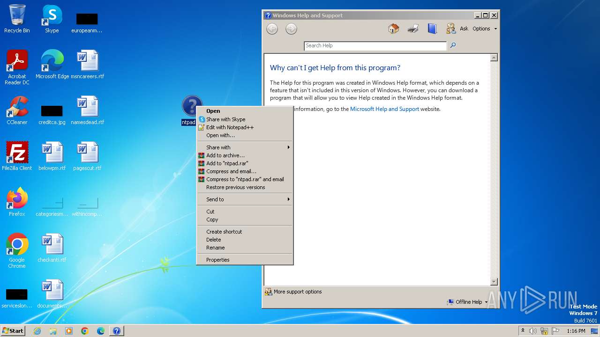Open Acrobat Reader DC shortcut

click(x=17, y=67)
